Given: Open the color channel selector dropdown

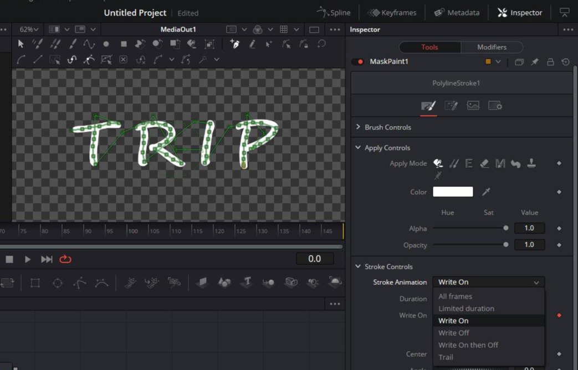Looking at the screenshot, I should point(270,29).
